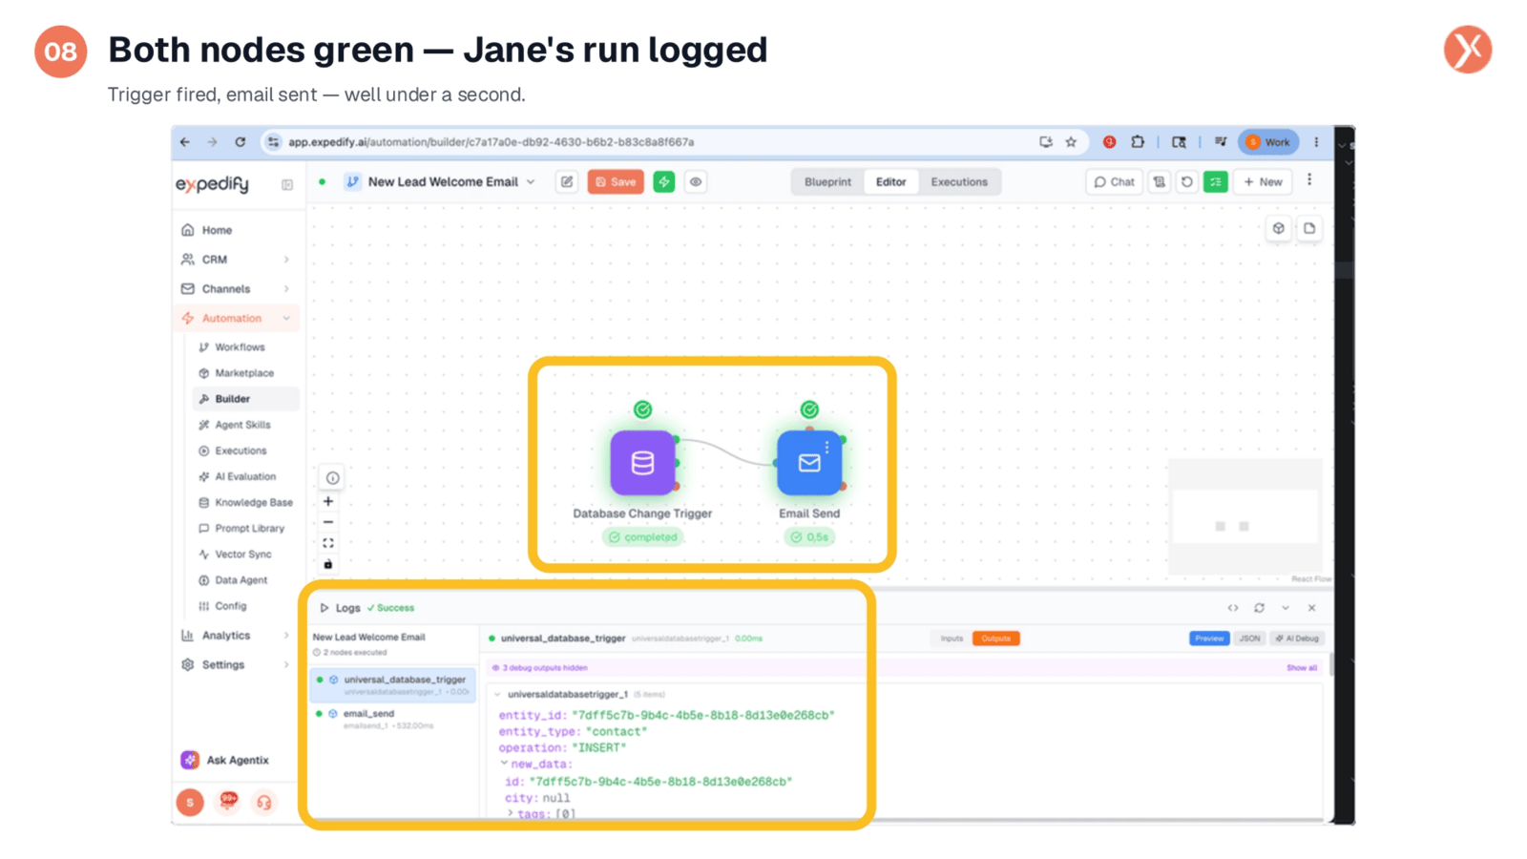The height and width of the screenshot is (859, 1527).
Task: Open Marketplace under Automation
Action: pos(244,373)
